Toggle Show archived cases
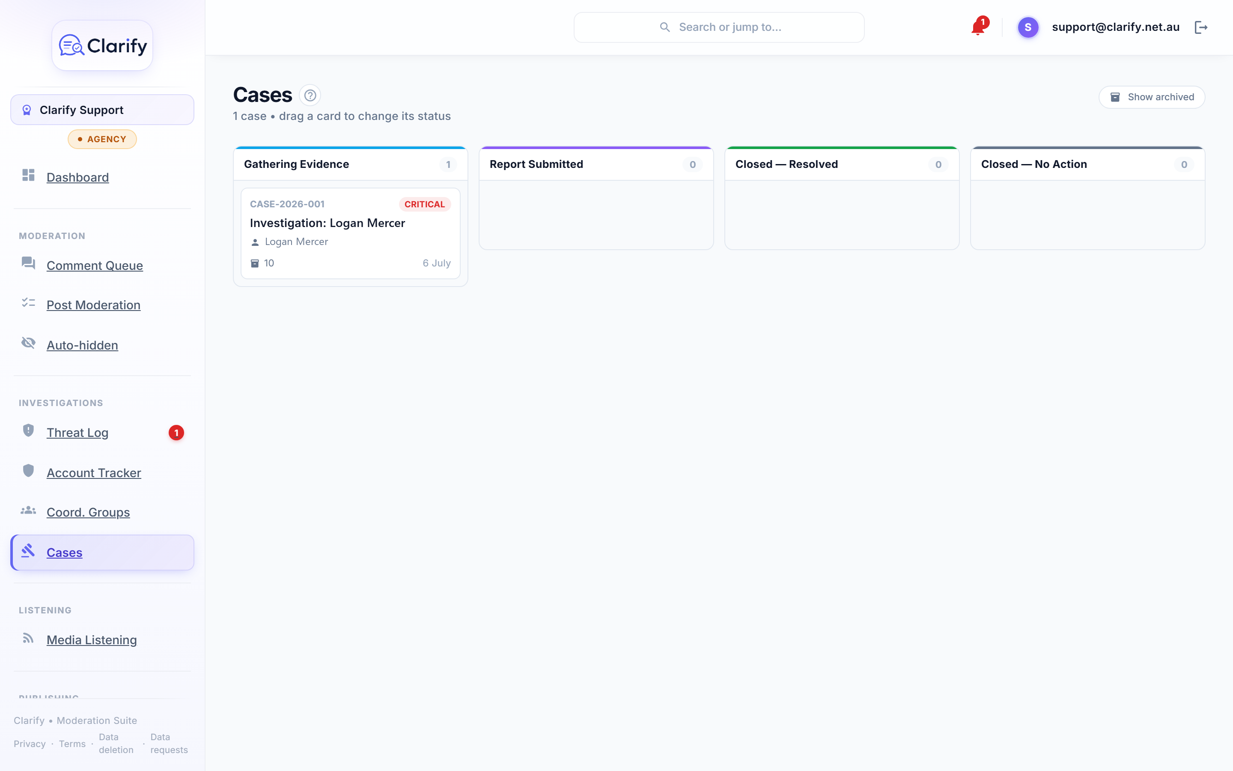This screenshot has width=1233, height=771. (x=1152, y=97)
